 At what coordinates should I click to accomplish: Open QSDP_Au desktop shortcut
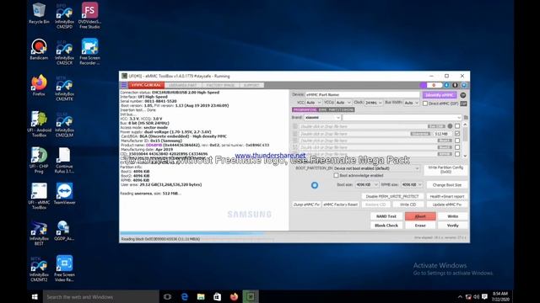tap(64, 231)
